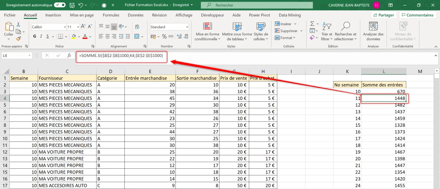Click the AutoSum sigma icon
Screen dimensions: 440x189
pos(312,24)
